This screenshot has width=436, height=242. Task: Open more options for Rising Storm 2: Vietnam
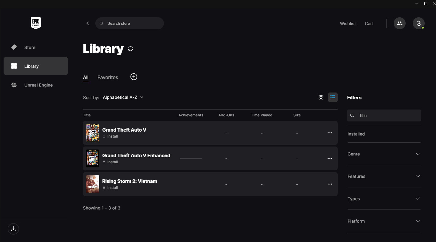click(330, 184)
